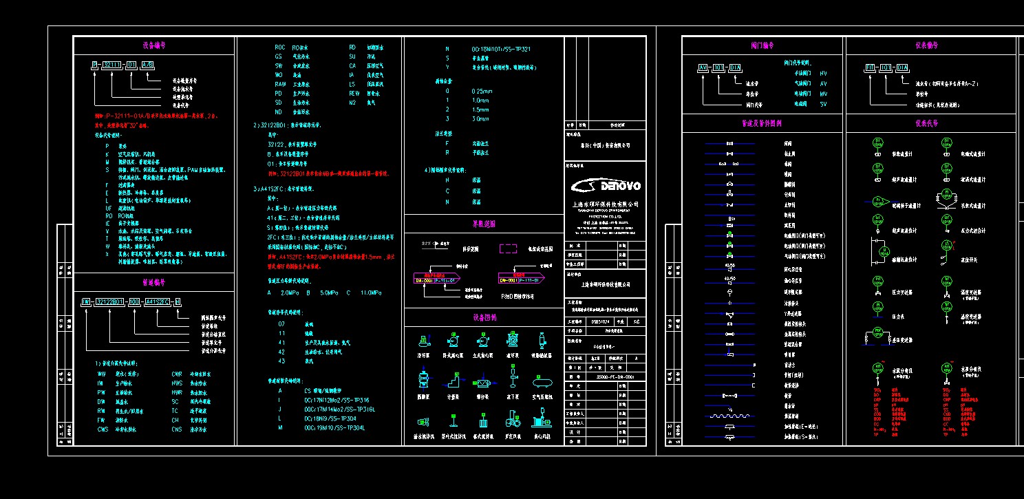Click the REW fluid code
Screen dimensions: 1024x499
[x=354, y=94]
